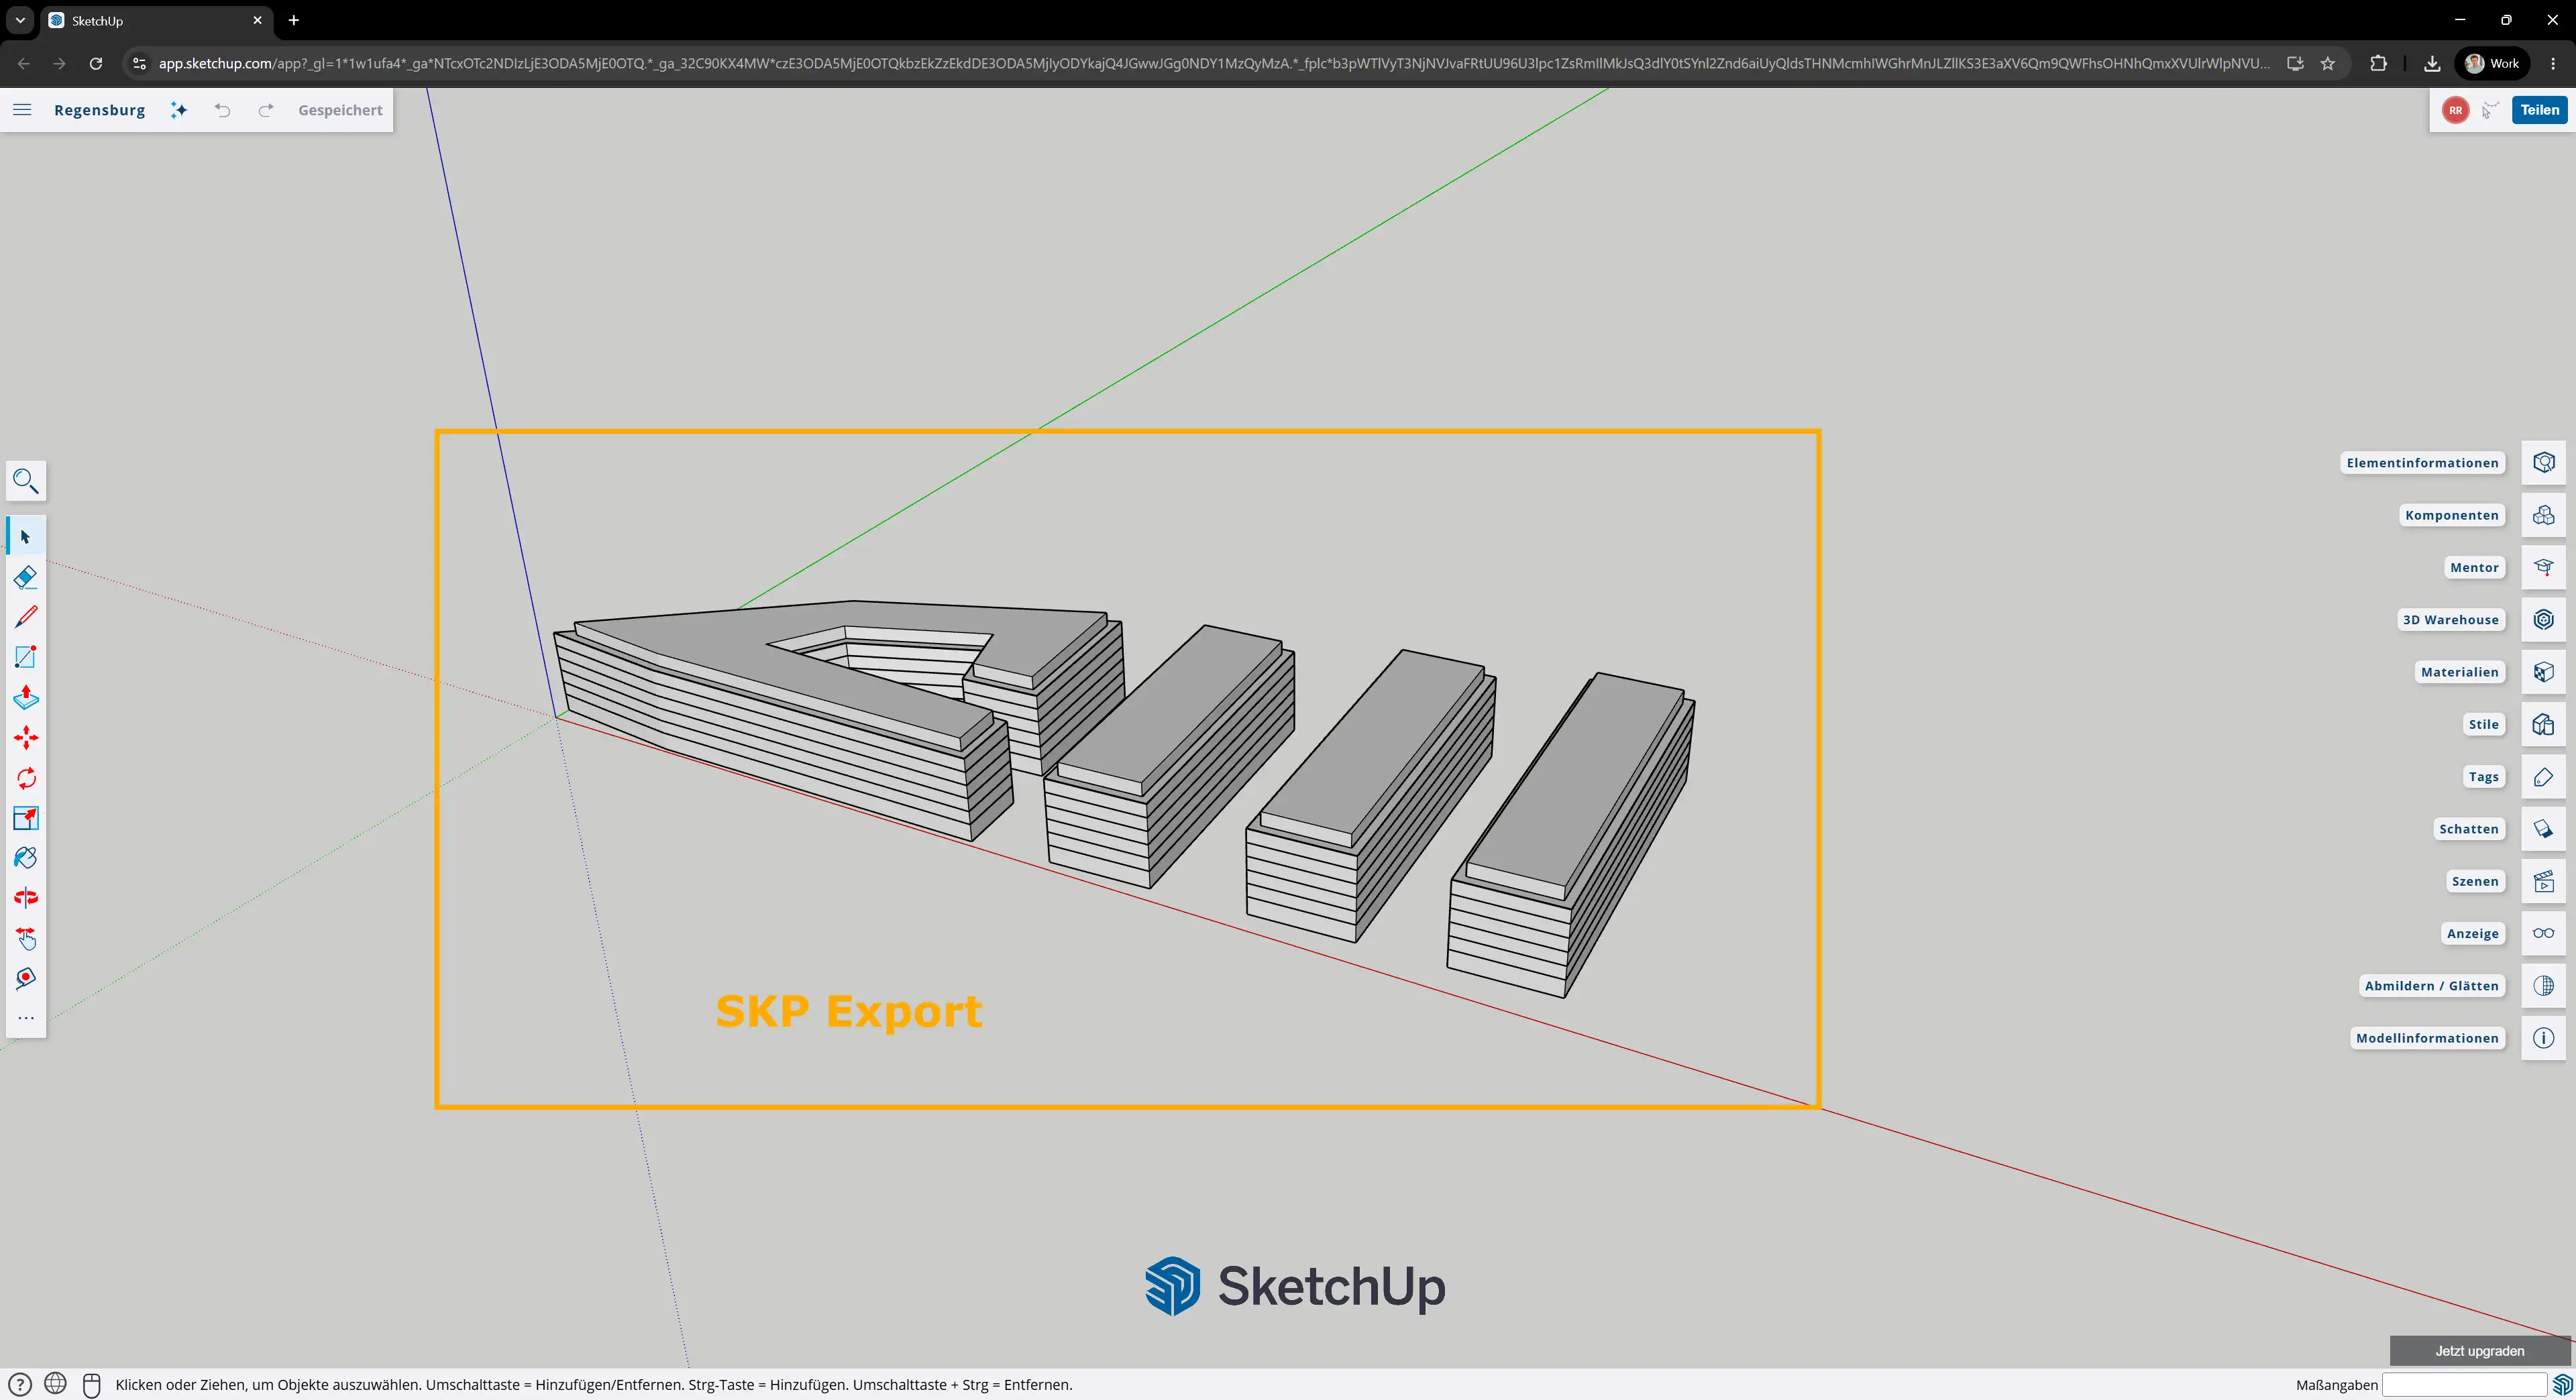Click the Jetzt upgraden button

2479,1351
